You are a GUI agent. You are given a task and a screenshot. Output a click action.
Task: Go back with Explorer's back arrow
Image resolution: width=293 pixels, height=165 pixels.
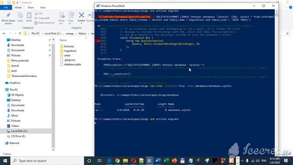[x=4, y=33]
